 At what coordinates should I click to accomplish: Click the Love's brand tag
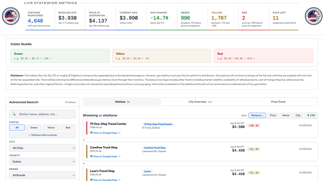click(147, 171)
